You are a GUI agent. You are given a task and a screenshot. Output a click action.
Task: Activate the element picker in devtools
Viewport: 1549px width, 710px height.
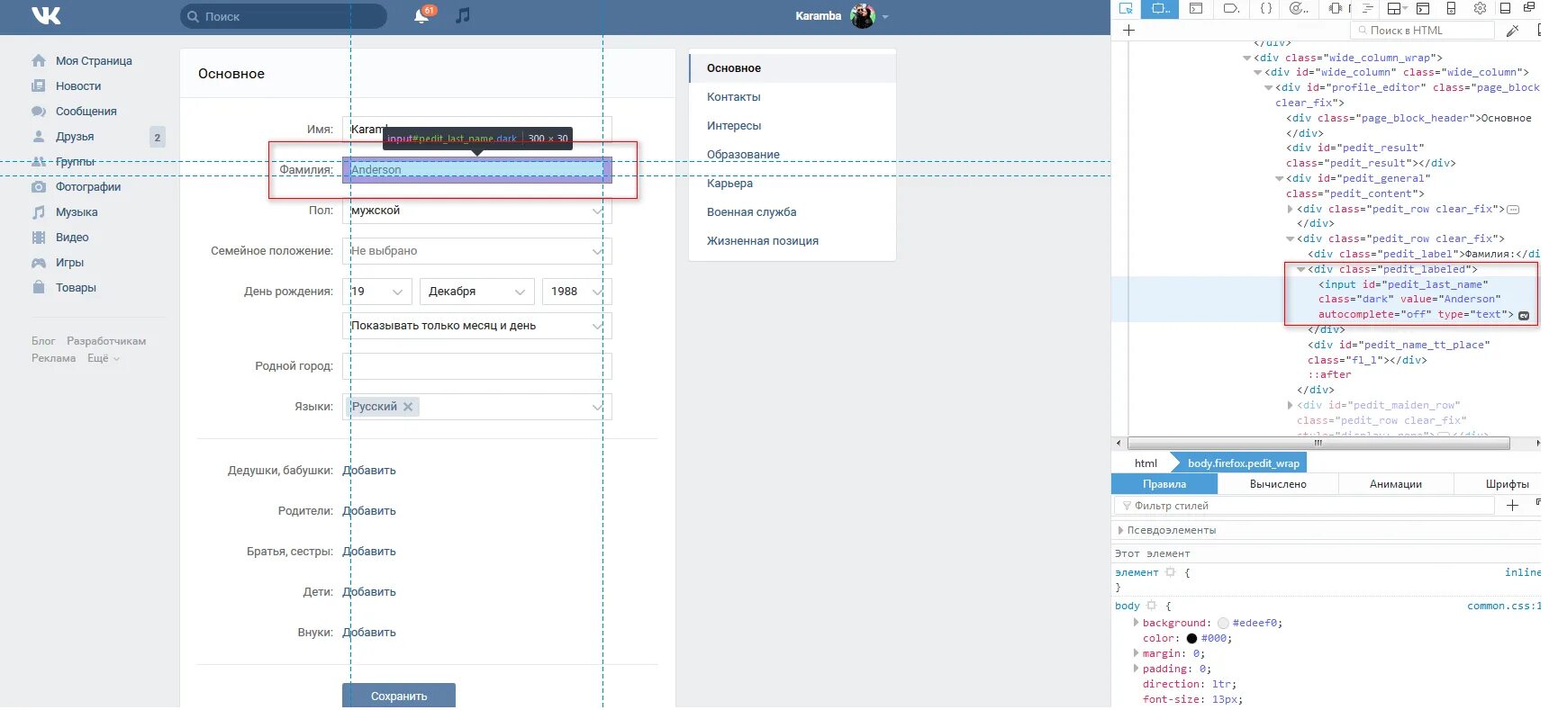tap(1126, 8)
